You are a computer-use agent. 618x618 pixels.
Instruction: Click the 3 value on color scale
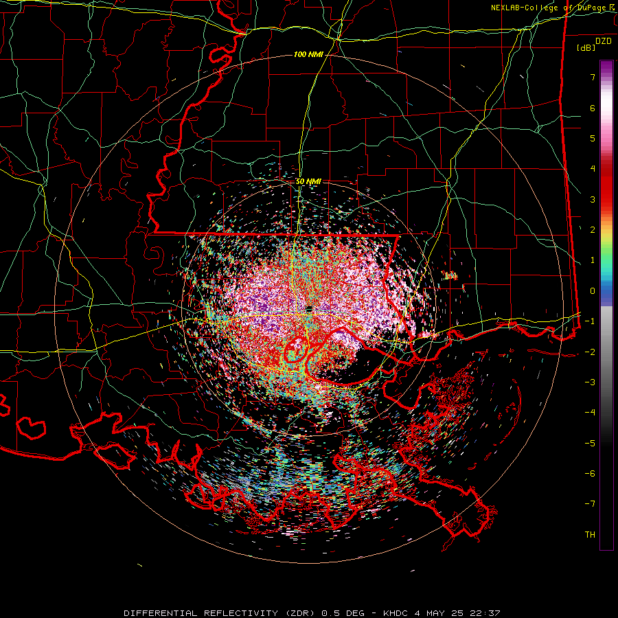tap(593, 199)
